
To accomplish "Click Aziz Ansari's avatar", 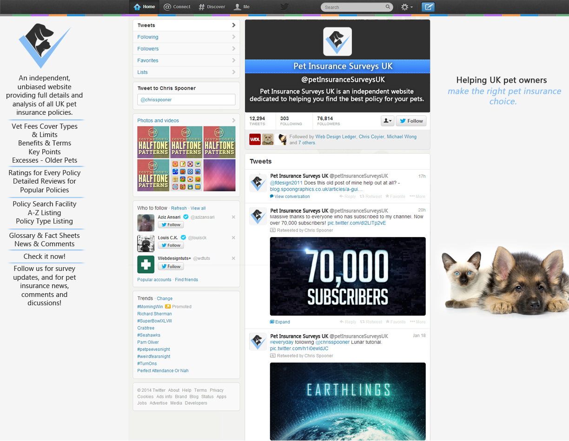I will point(146,223).
